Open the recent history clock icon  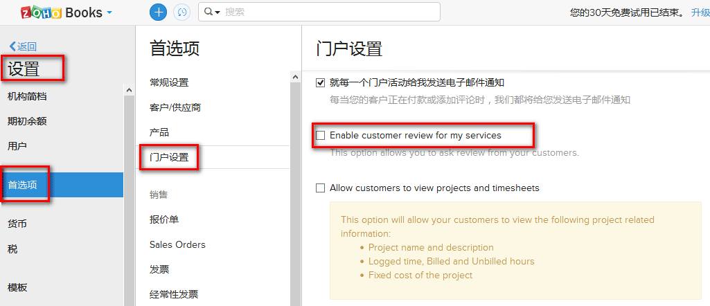pyautogui.click(x=182, y=12)
